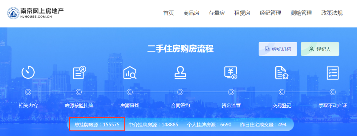Click the gauge icon above 相关内容
This screenshot has width=357, height=136.
[28, 72]
